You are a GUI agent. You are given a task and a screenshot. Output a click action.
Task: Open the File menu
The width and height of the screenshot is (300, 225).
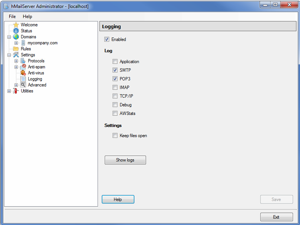click(x=12, y=17)
